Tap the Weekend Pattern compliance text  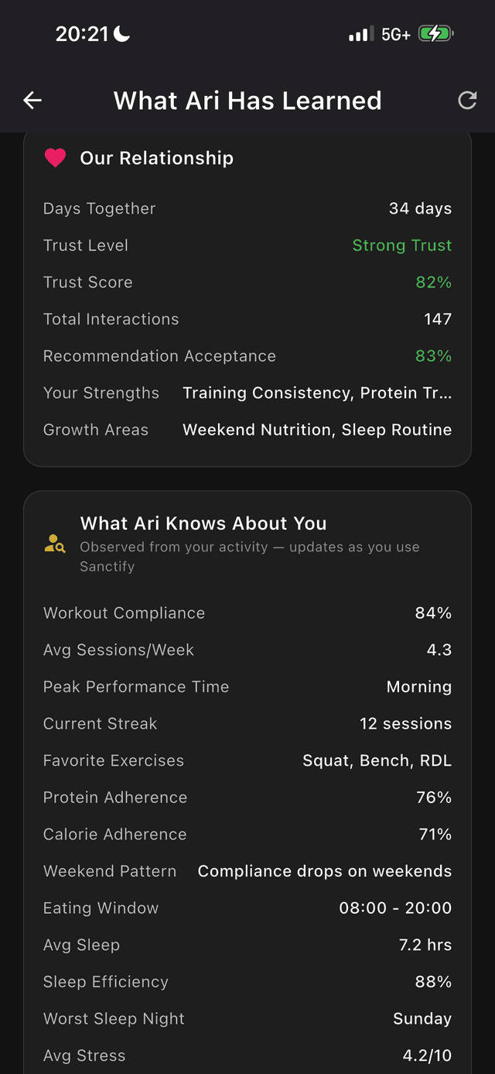[324, 871]
